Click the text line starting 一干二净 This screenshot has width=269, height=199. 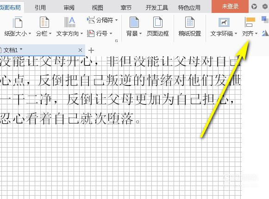[x=117, y=99]
